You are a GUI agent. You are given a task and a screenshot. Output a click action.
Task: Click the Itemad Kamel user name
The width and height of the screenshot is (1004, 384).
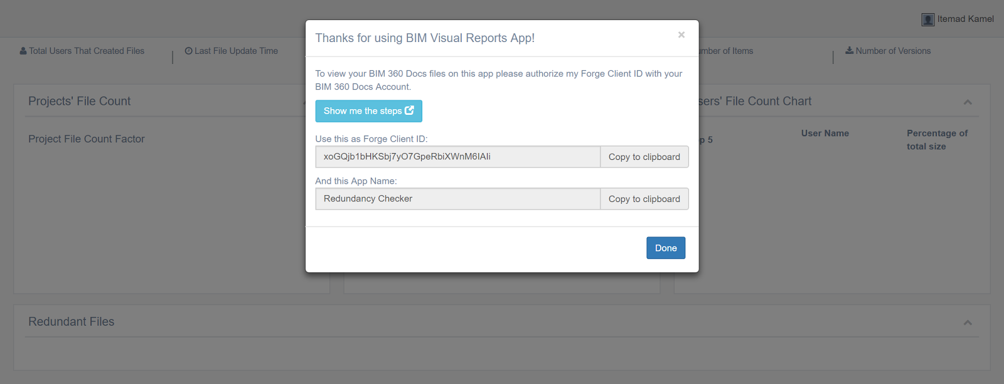coord(965,19)
